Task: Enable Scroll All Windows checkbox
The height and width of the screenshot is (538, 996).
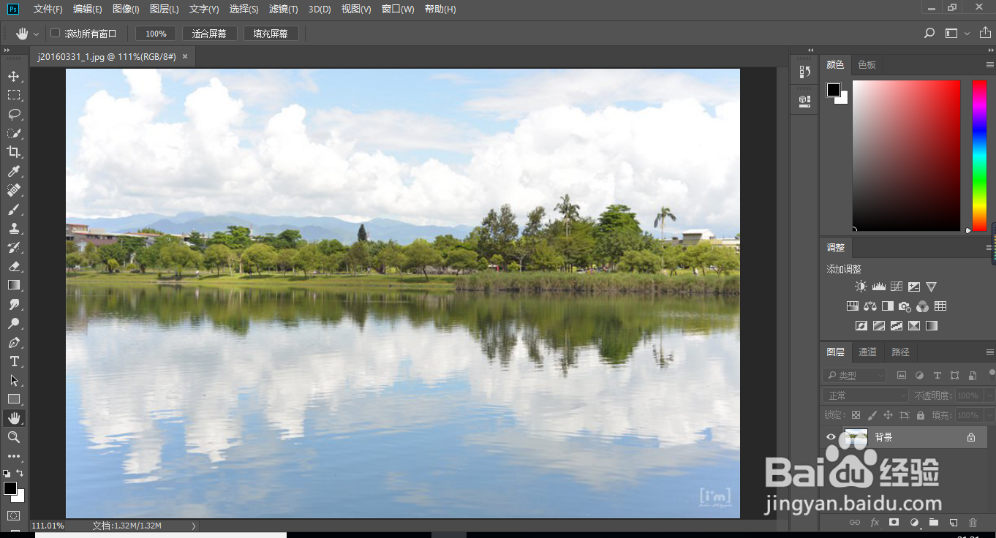Action: click(55, 33)
